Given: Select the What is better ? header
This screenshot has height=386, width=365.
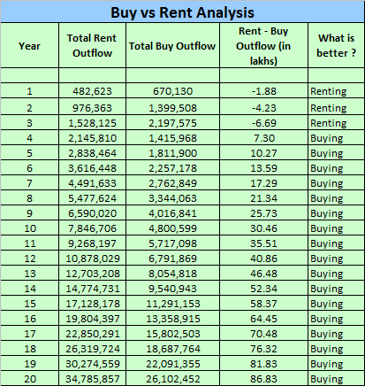Looking at the screenshot, I should pyautogui.click(x=336, y=45).
